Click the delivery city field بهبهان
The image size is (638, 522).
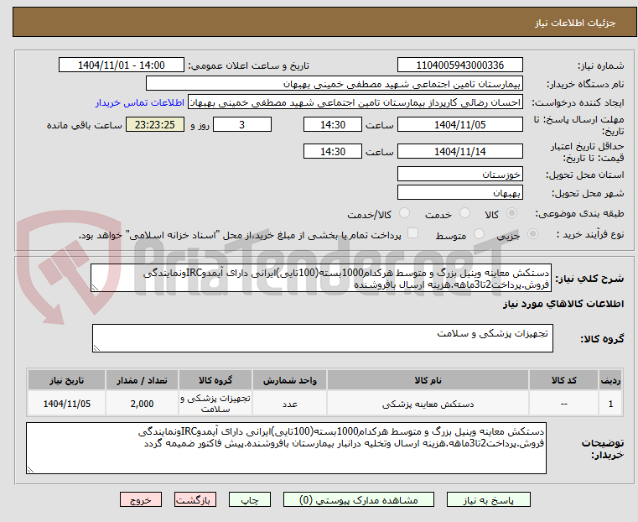[x=459, y=192]
